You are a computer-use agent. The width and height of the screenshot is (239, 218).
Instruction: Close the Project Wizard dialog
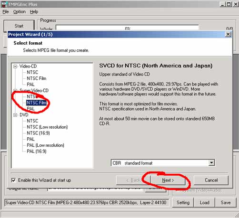(228, 34)
